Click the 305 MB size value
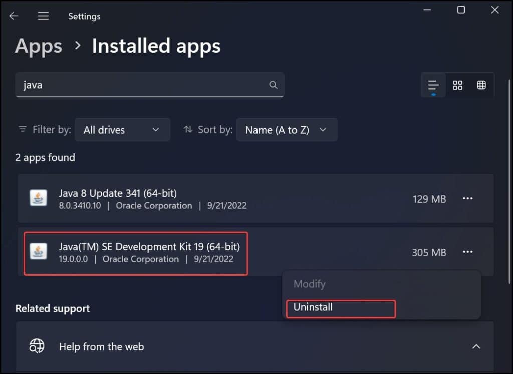The width and height of the screenshot is (513, 374). [429, 253]
